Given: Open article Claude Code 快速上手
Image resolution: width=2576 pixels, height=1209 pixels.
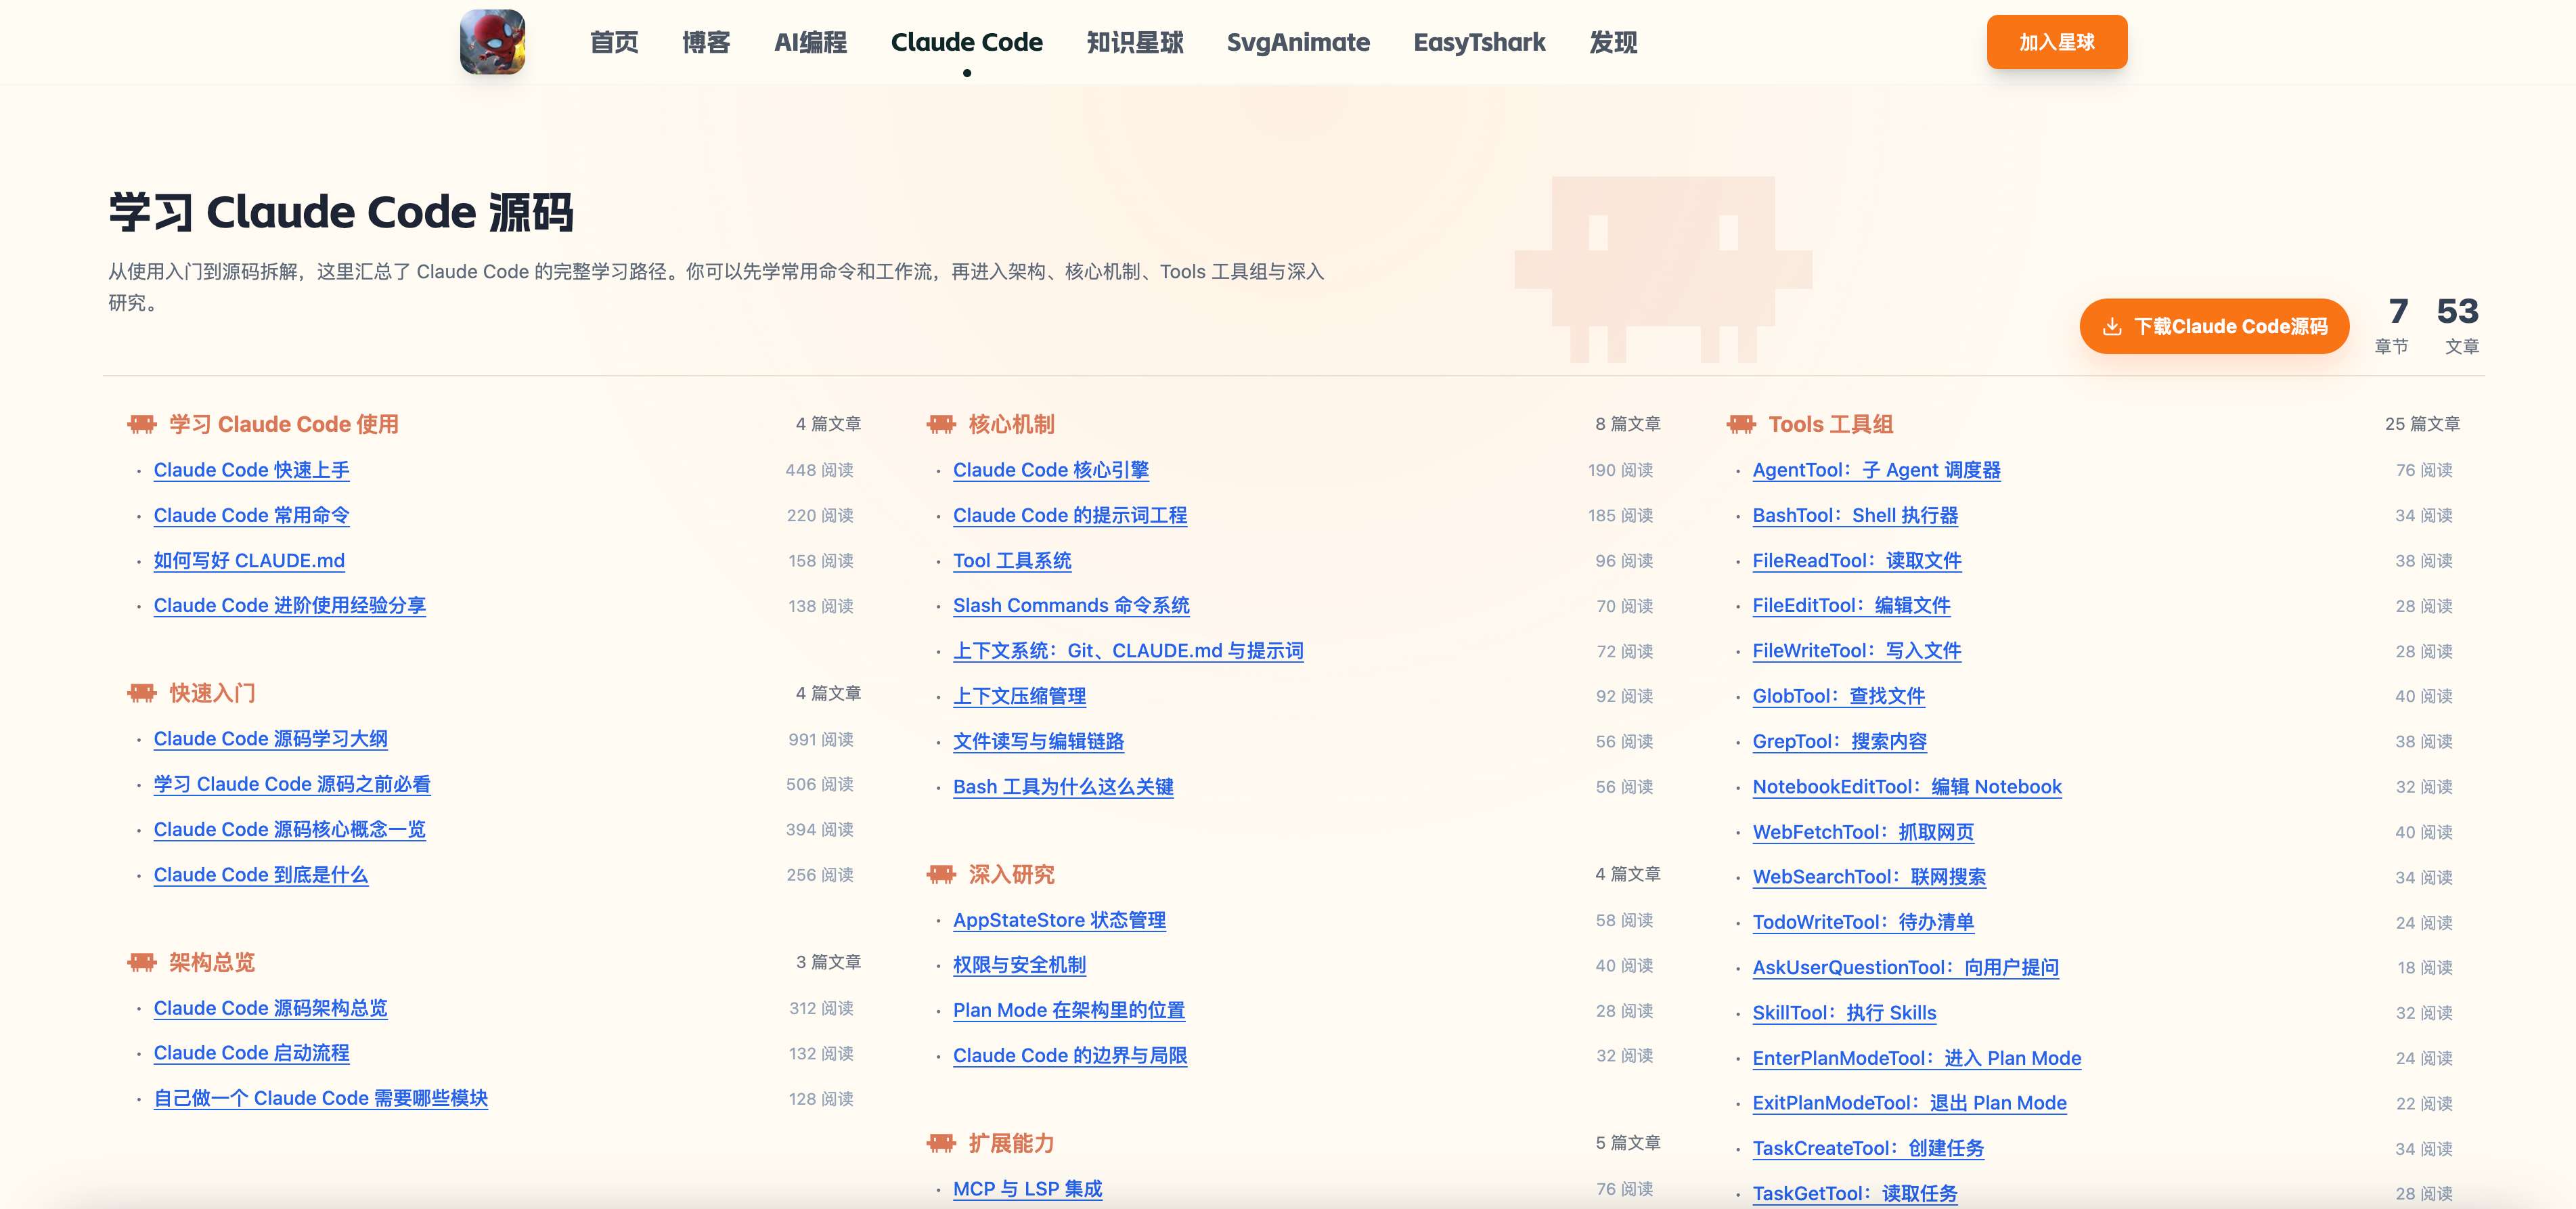Looking at the screenshot, I should [251, 470].
